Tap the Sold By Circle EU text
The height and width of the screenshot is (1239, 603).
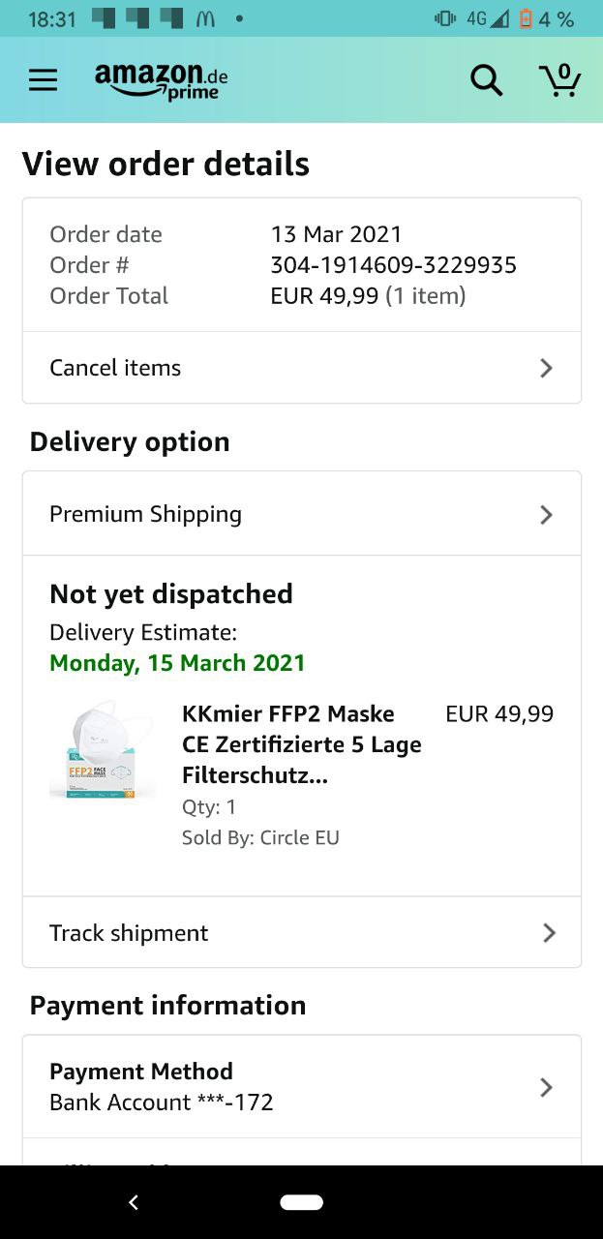pos(260,838)
